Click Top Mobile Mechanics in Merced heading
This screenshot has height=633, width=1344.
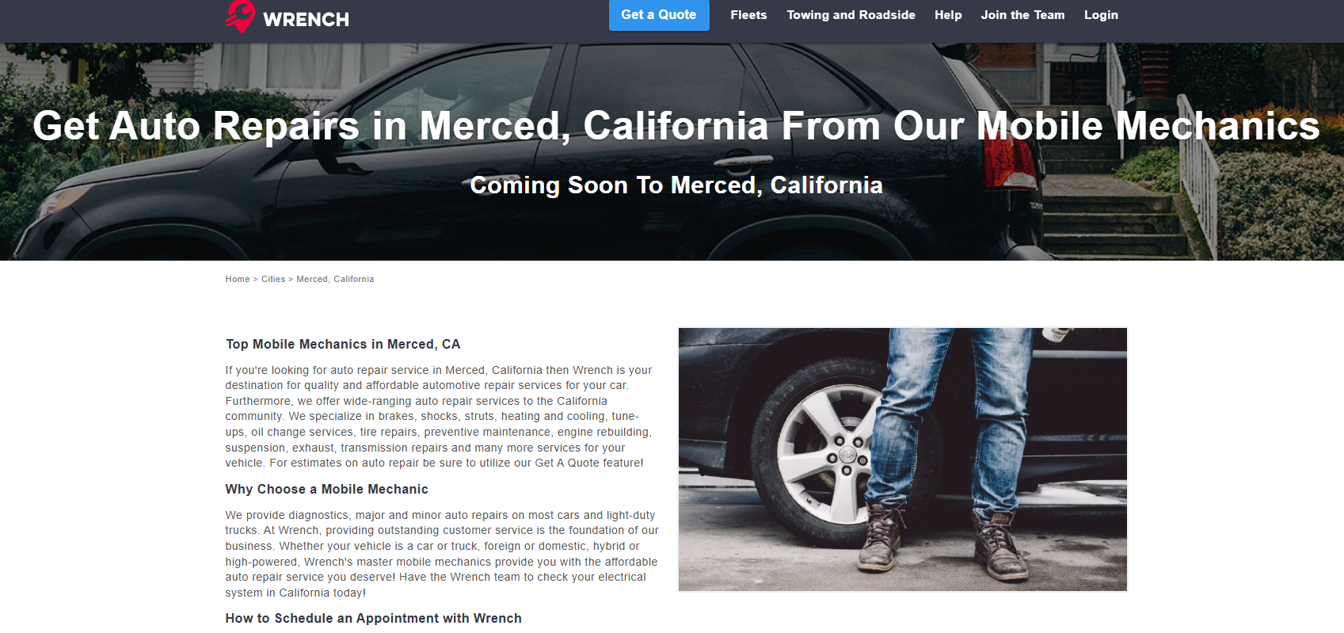click(x=343, y=344)
